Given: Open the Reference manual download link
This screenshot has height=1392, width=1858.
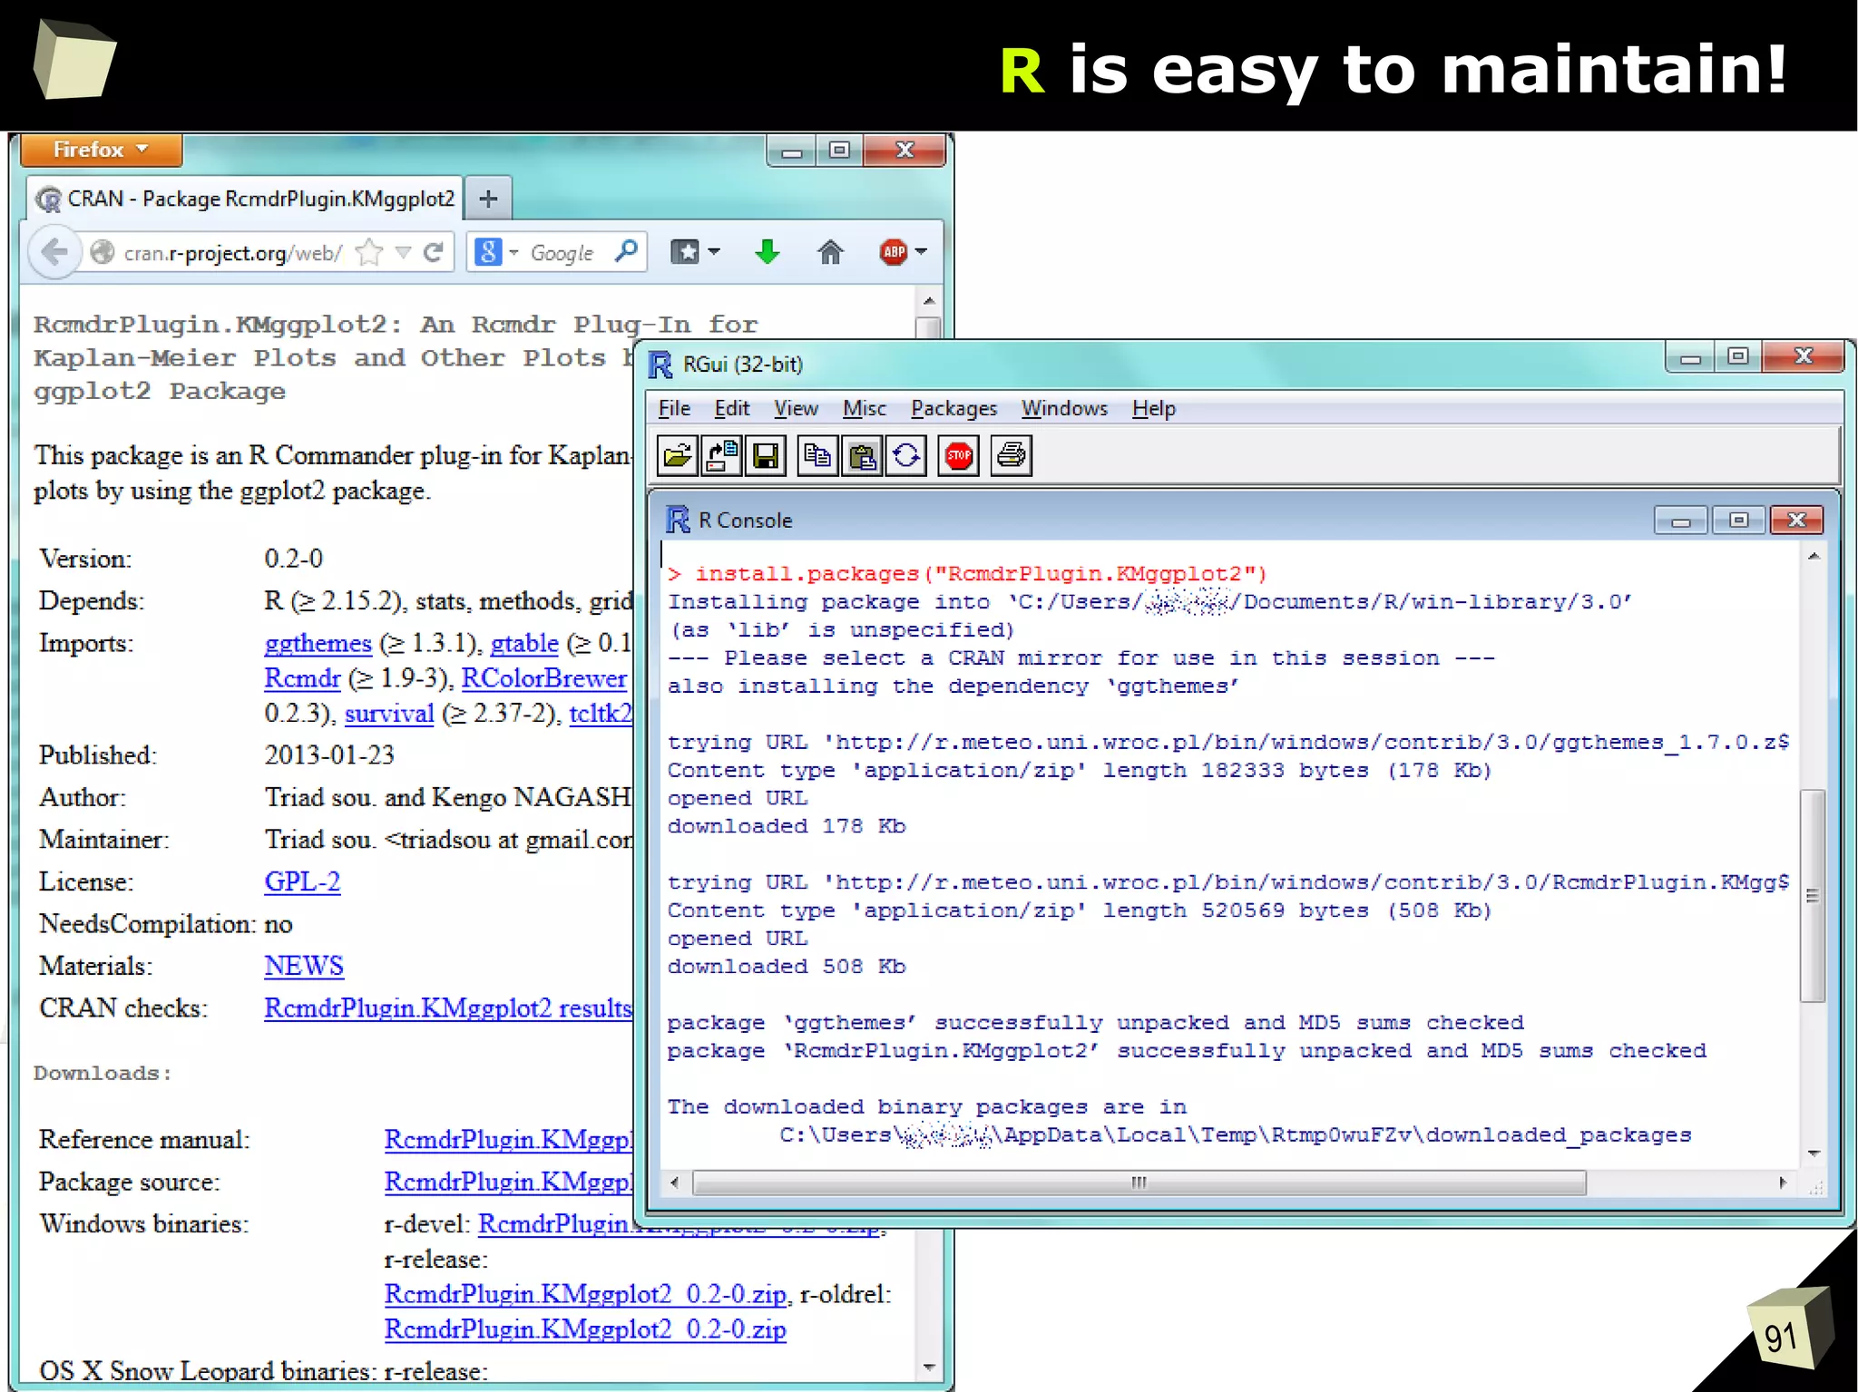Looking at the screenshot, I should coord(508,1140).
